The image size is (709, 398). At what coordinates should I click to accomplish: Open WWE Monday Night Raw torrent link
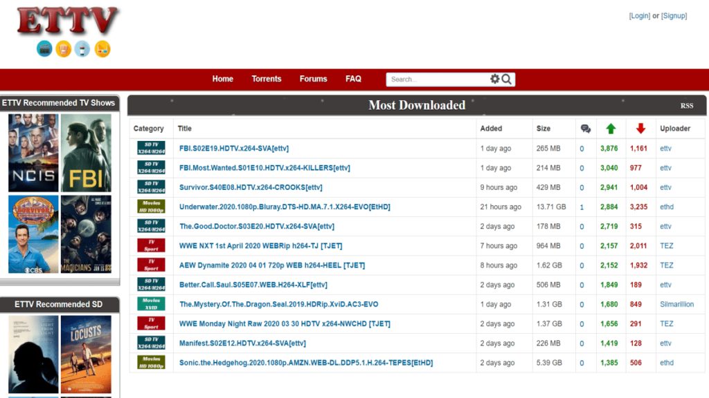(285, 323)
